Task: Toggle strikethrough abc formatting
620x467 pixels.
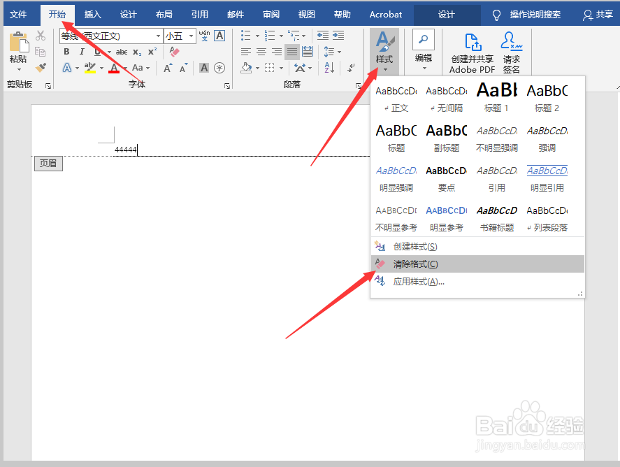Action: (x=122, y=52)
